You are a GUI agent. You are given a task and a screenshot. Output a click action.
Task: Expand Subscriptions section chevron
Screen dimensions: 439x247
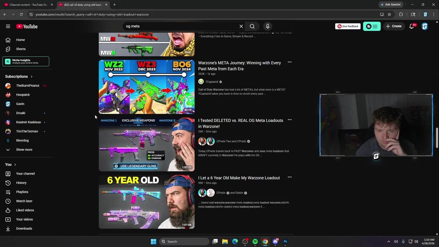pos(32,77)
